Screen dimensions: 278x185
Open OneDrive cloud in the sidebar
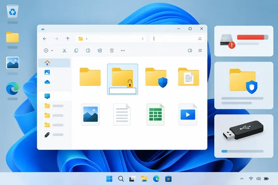click(47, 82)
